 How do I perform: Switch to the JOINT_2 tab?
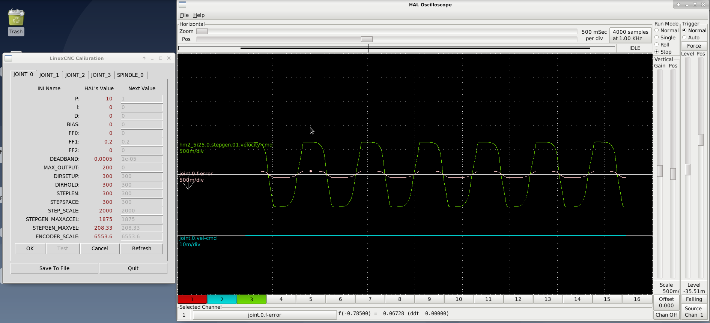tap(75, 75)
